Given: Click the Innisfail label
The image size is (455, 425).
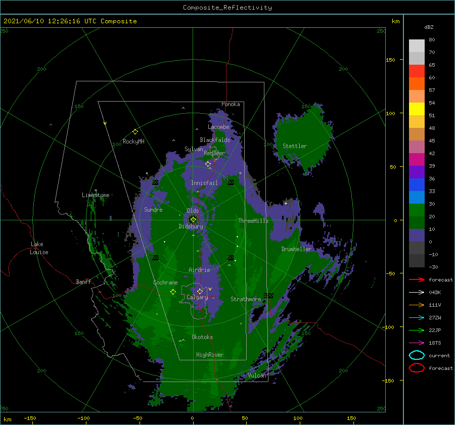Looking at the screenshot, I should [204, 183].
